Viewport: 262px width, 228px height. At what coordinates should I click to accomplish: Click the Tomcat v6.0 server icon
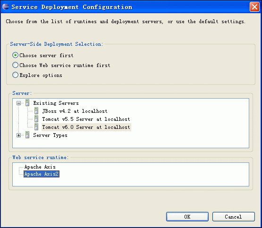pyautogui.click(x=36, y=127)
